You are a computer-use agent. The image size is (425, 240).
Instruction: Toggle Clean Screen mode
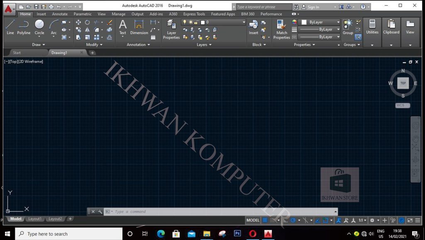click(410, 220)
